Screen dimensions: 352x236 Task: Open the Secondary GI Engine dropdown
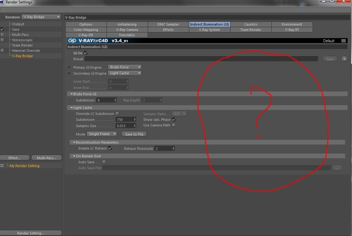tap(125, 73)
